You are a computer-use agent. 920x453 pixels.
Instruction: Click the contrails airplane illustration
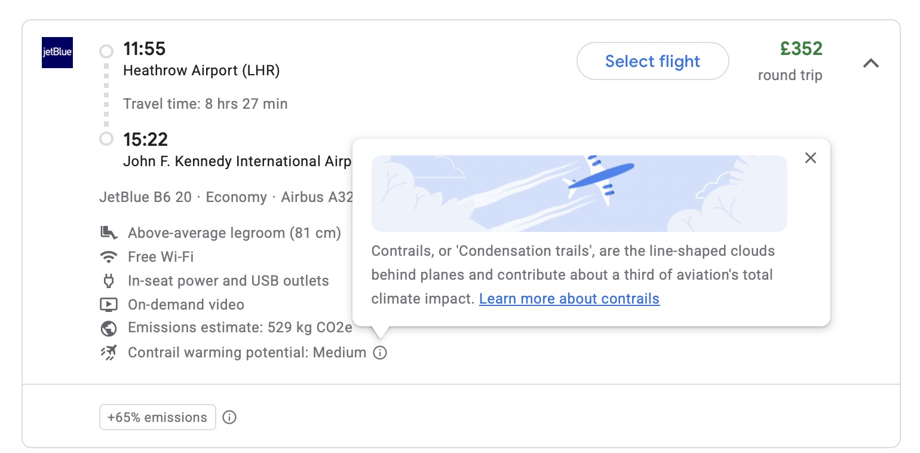pyautogui.click(x=579, y=194)
